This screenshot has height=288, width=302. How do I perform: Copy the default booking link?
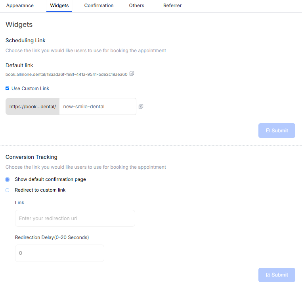click(x=132, y=73)
